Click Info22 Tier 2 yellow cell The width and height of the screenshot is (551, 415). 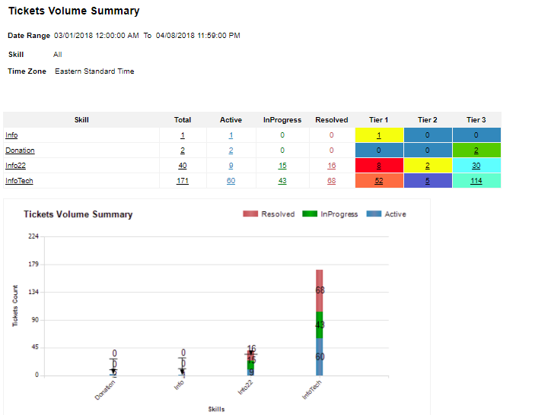428,165
